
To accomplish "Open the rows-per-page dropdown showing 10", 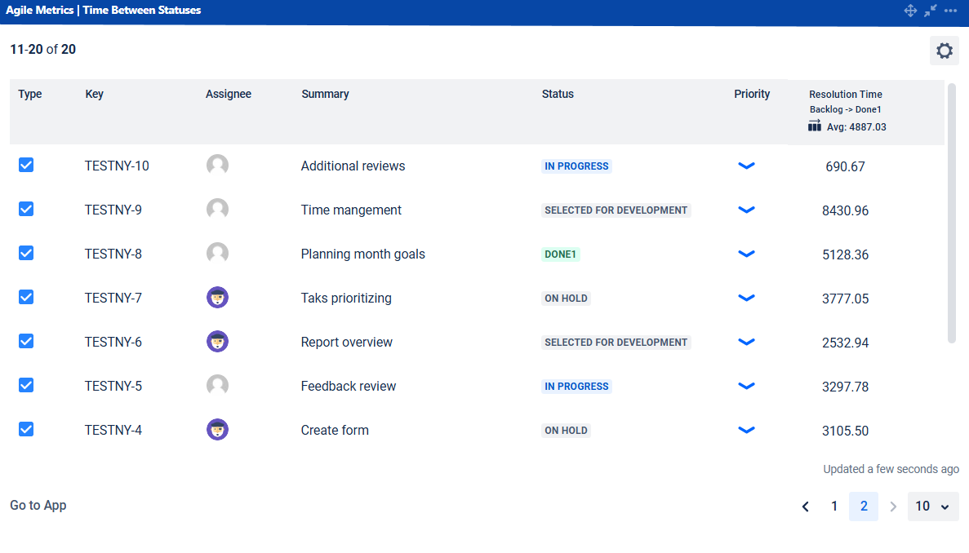I will pos(932,507).
